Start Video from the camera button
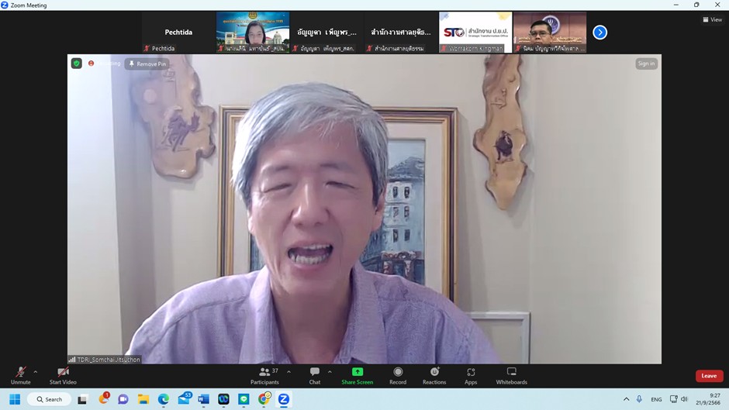729x410 pixels. [63, 375]
